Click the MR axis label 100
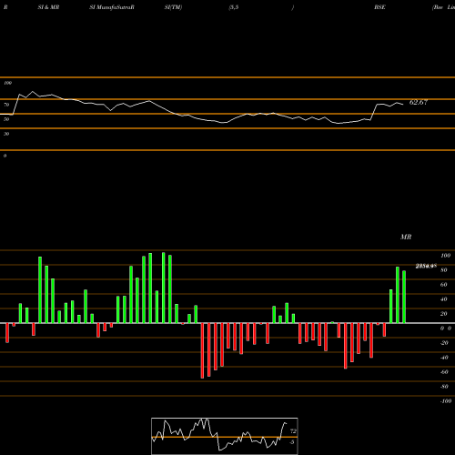 [x=446, y=256]
